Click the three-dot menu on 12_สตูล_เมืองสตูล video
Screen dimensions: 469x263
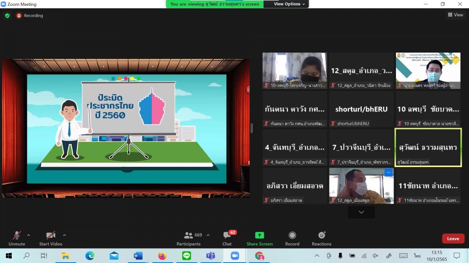(388, 173)
